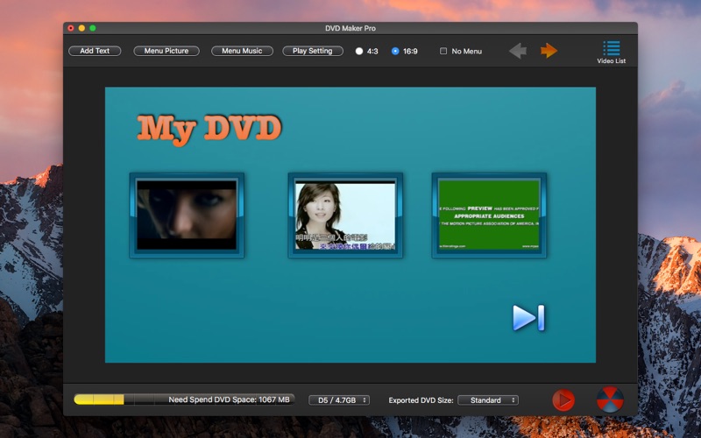Click the My DVD title text

click(x=209, y=129)
